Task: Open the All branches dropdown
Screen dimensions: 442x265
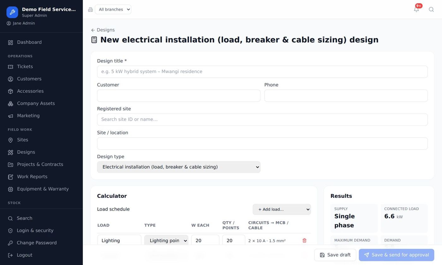Action: (x=113, y=9)
